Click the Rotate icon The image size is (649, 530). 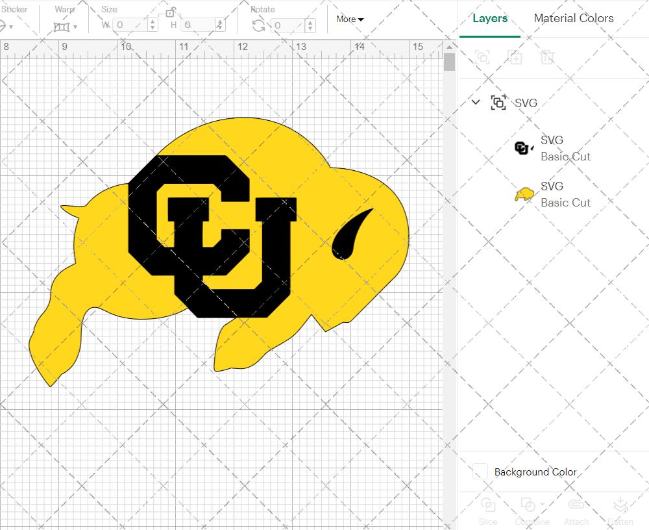point(259,26)
